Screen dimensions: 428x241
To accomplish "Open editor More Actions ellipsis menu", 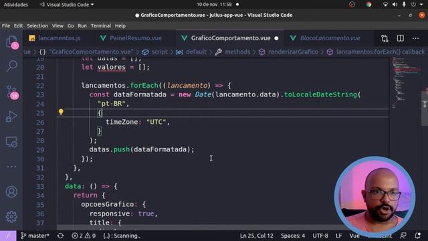I will coord(415,38).
